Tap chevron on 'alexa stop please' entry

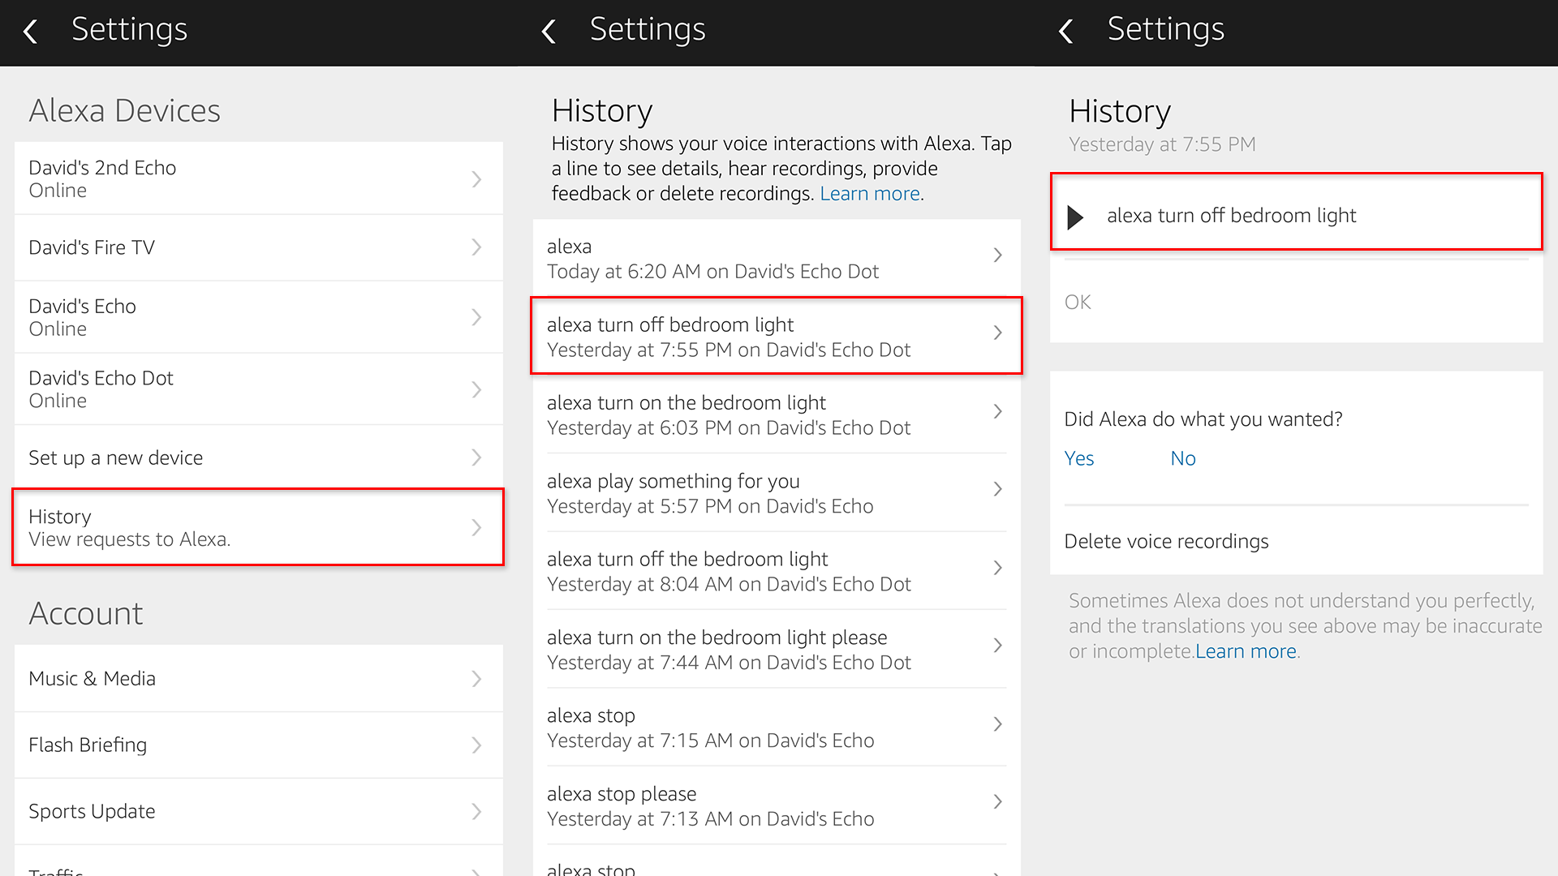pyautogui.click(x=998, y=802)
